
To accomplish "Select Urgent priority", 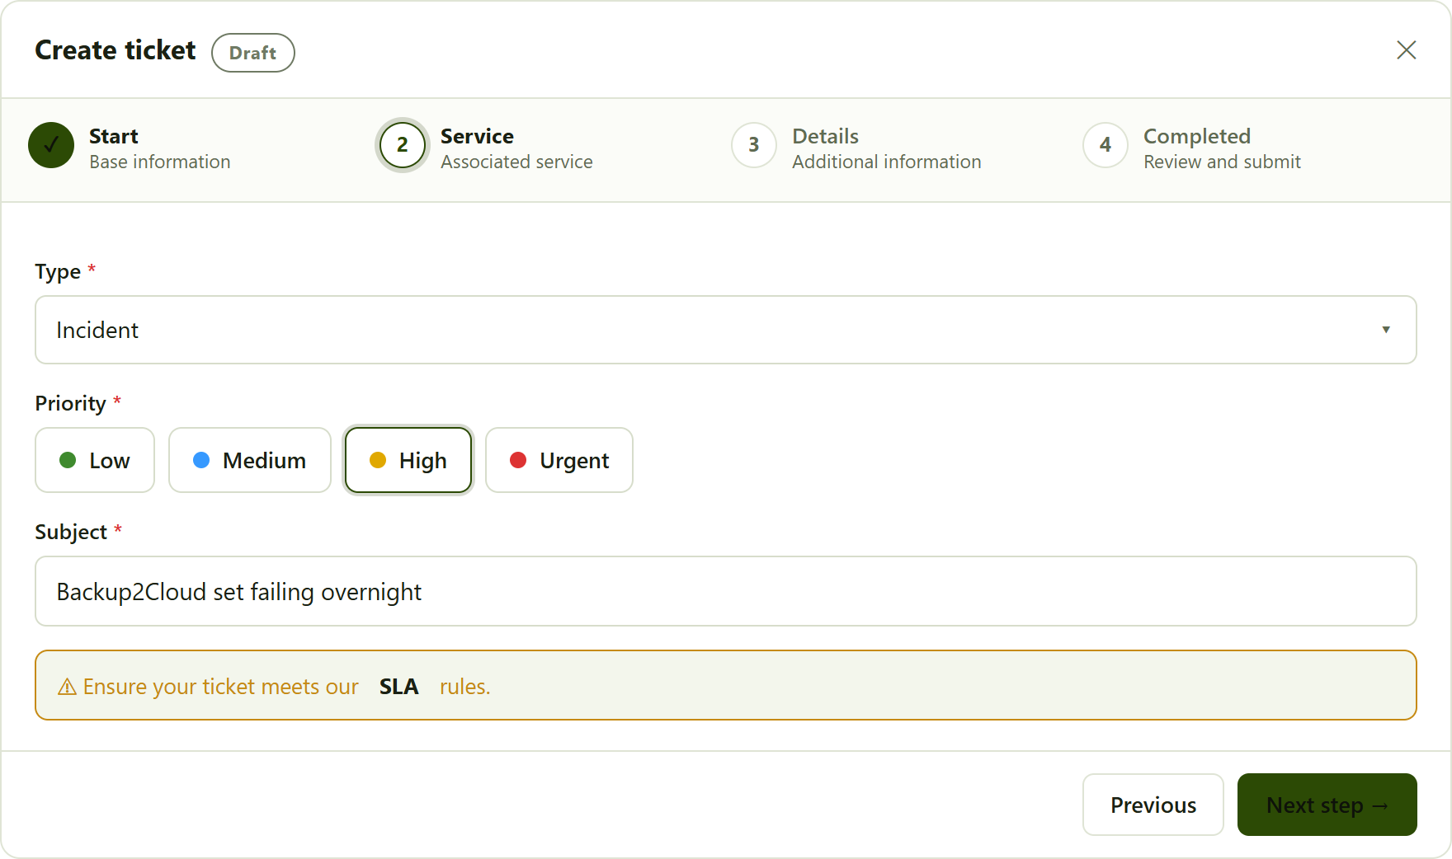I will coord(559,460).
